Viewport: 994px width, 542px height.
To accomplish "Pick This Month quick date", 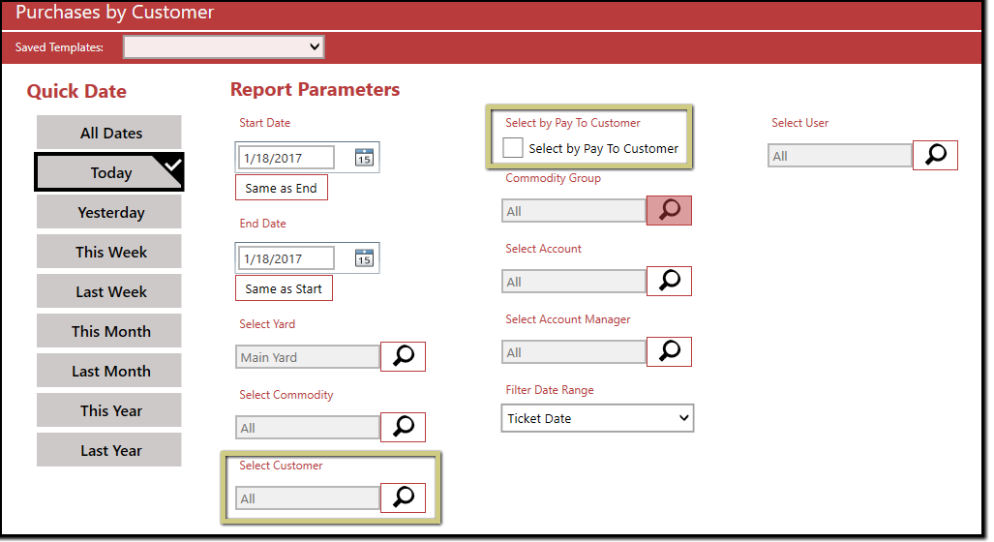I will click(109, 331).
